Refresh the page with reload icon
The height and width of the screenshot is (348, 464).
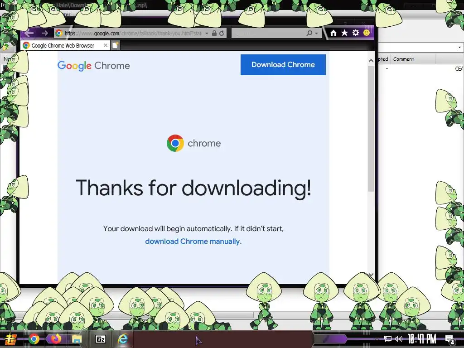222,33
